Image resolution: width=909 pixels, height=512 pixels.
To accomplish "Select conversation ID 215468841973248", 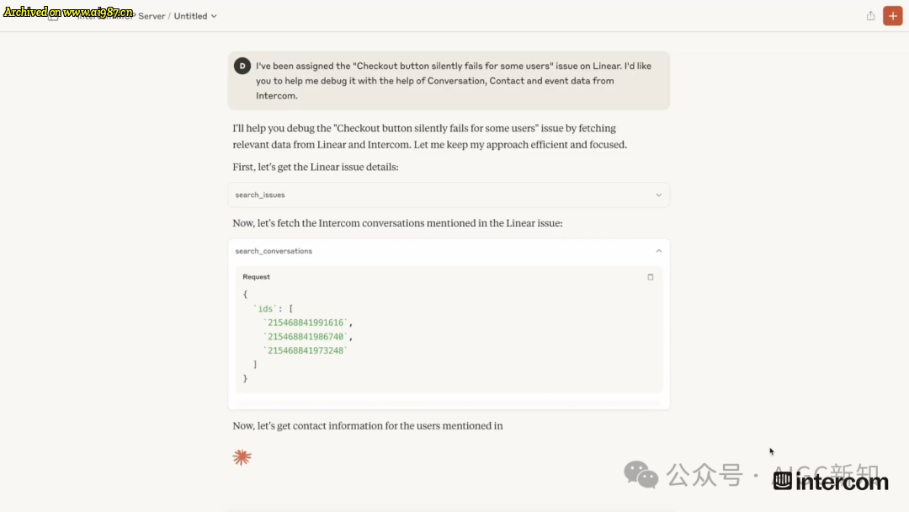I will click(x=306, y=350).
